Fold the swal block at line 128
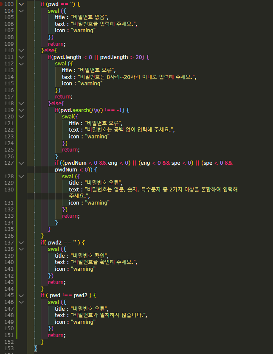This screenshot has height=354, width=273. pos(21,177)
